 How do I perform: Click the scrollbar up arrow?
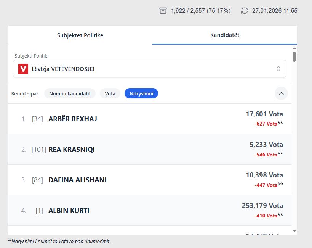[294, 48]
